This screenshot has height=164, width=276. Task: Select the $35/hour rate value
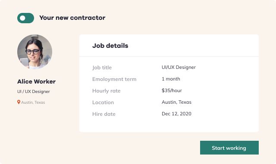(172, 90)
